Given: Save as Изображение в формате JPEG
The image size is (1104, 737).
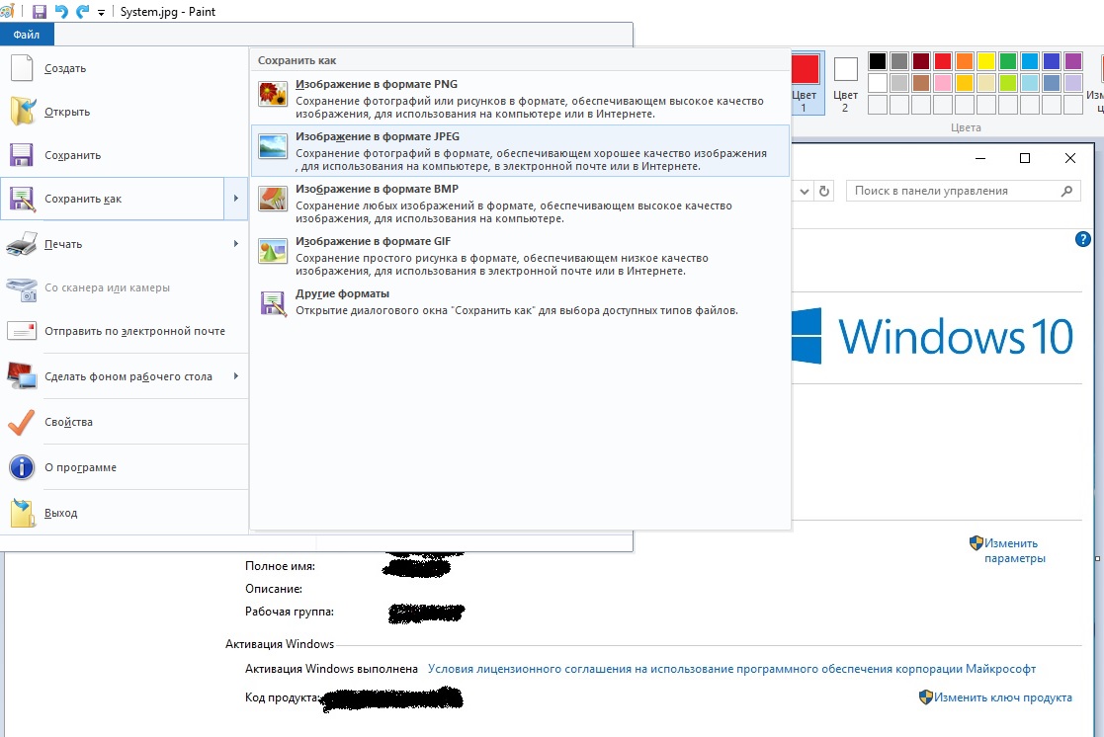Looking at the screenshot, I should pyautogui.click(x=520, y=150).
